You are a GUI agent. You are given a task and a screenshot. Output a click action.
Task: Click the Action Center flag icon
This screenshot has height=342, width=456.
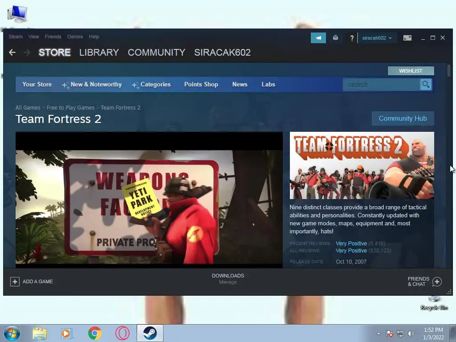click(x=389, y=334)
